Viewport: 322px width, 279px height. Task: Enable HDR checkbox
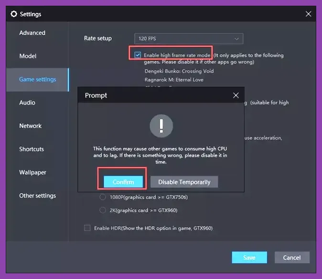[x=87, y=228]
